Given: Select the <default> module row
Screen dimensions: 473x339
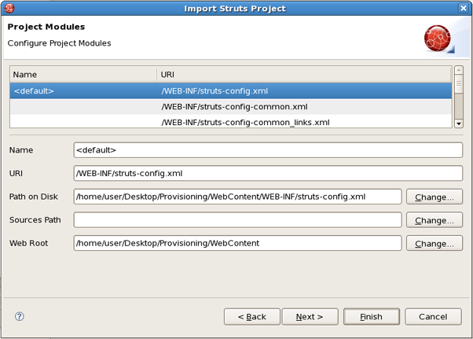Looking at the screenshot, I should [x=231, y=91].
